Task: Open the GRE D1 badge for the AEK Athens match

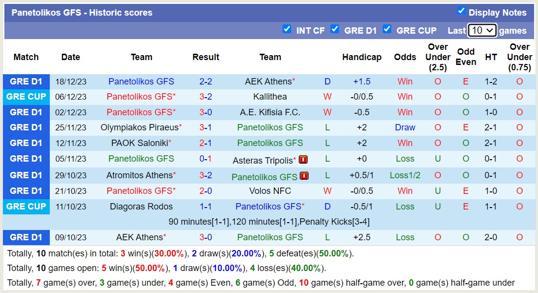Action: [x=26, y=81]
